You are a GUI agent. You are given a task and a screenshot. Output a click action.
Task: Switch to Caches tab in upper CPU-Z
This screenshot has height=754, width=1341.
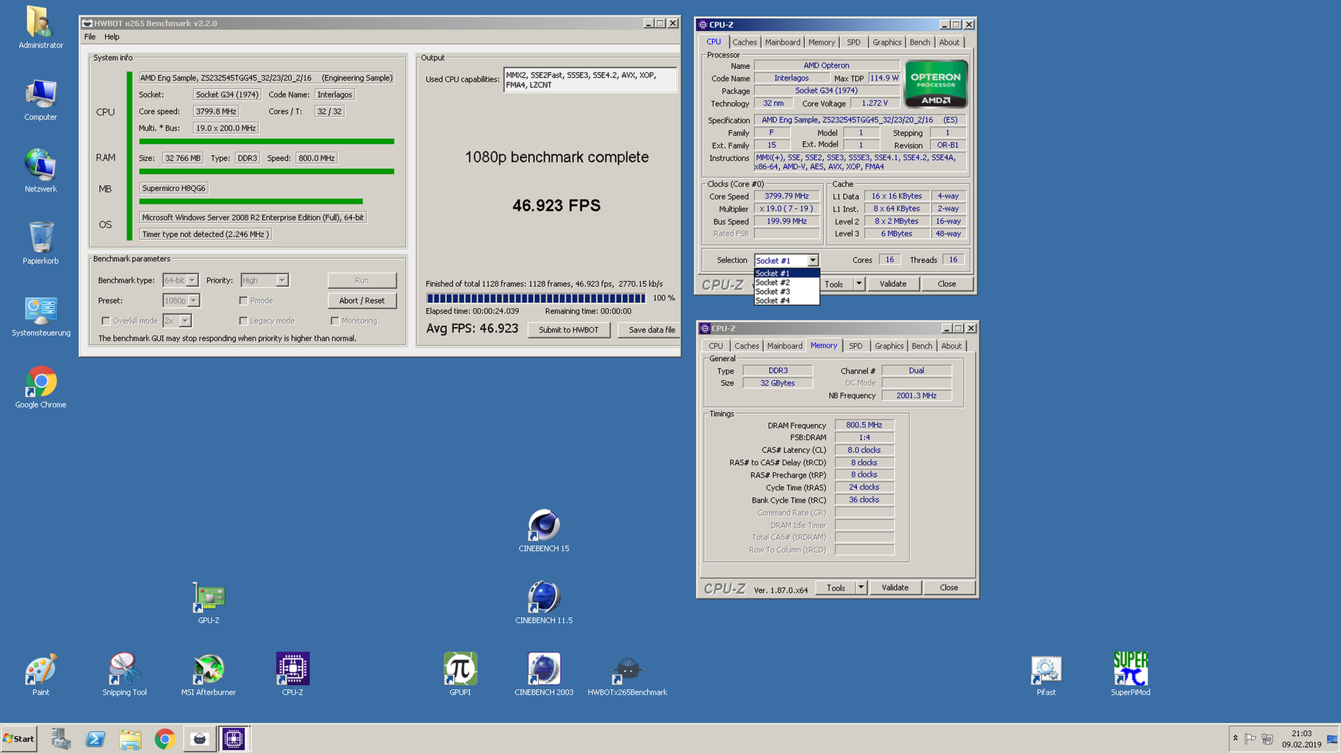(745, 43)
